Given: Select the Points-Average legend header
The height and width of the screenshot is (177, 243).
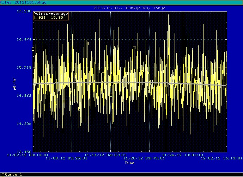Looking at the screenshot, I should click(x=51, y=14).
